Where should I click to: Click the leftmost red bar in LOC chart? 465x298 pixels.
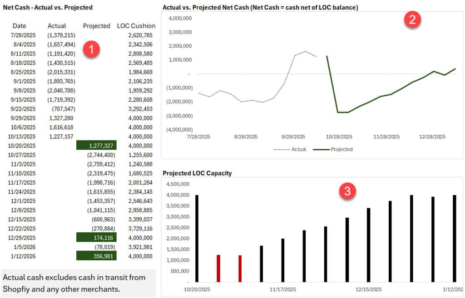pyautogui.click(x=218, y=269)
